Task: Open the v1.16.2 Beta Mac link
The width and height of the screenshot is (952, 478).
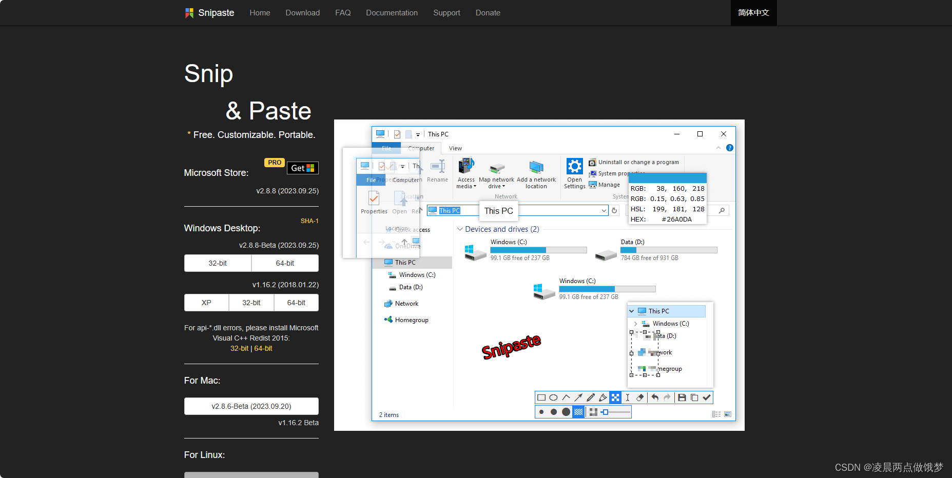Action: tap(298, 423)
